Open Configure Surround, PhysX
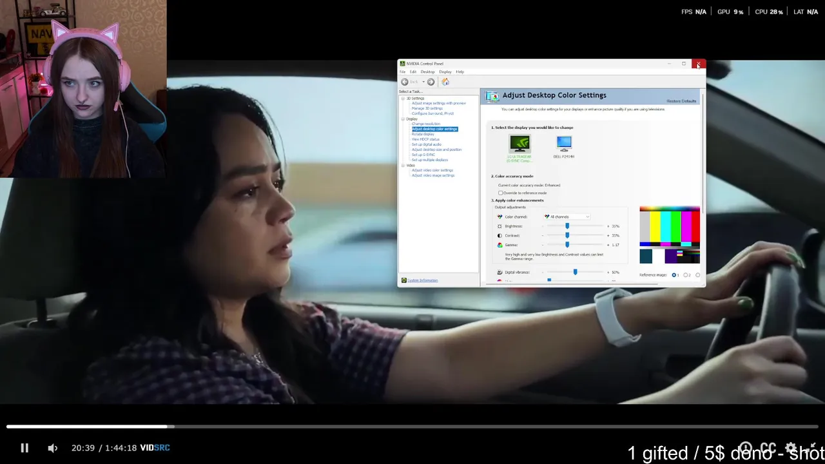The width and height of the screenshot is (825, 464). click(432, 113)
